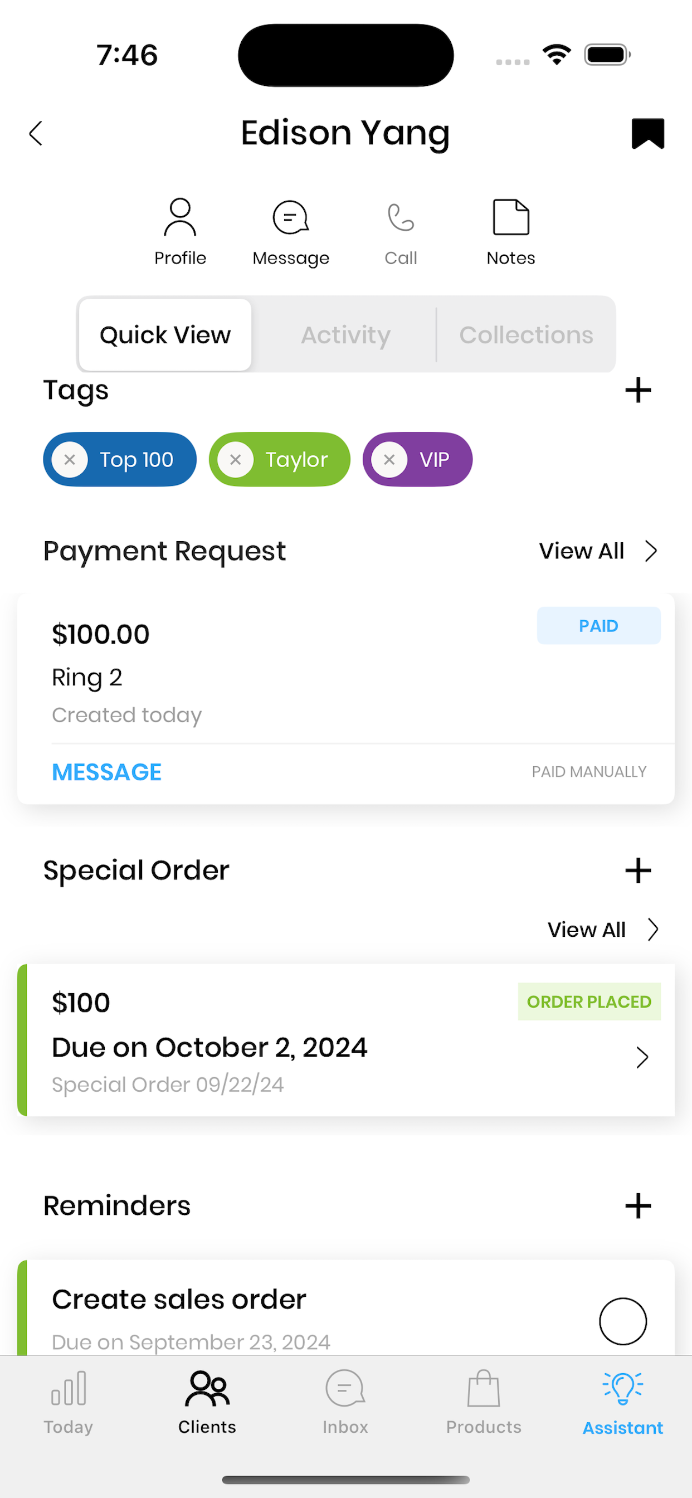This screenshot has height=1498, width=692.
Task: Switch to the Collections tab
Action: (x=526, y=335)
